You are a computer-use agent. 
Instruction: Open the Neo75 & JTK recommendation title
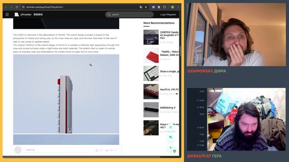169,90
